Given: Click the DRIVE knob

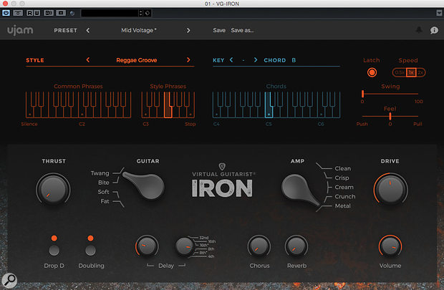Looking at the screenshot, I should pyautogui.click(x=390, y=189).
